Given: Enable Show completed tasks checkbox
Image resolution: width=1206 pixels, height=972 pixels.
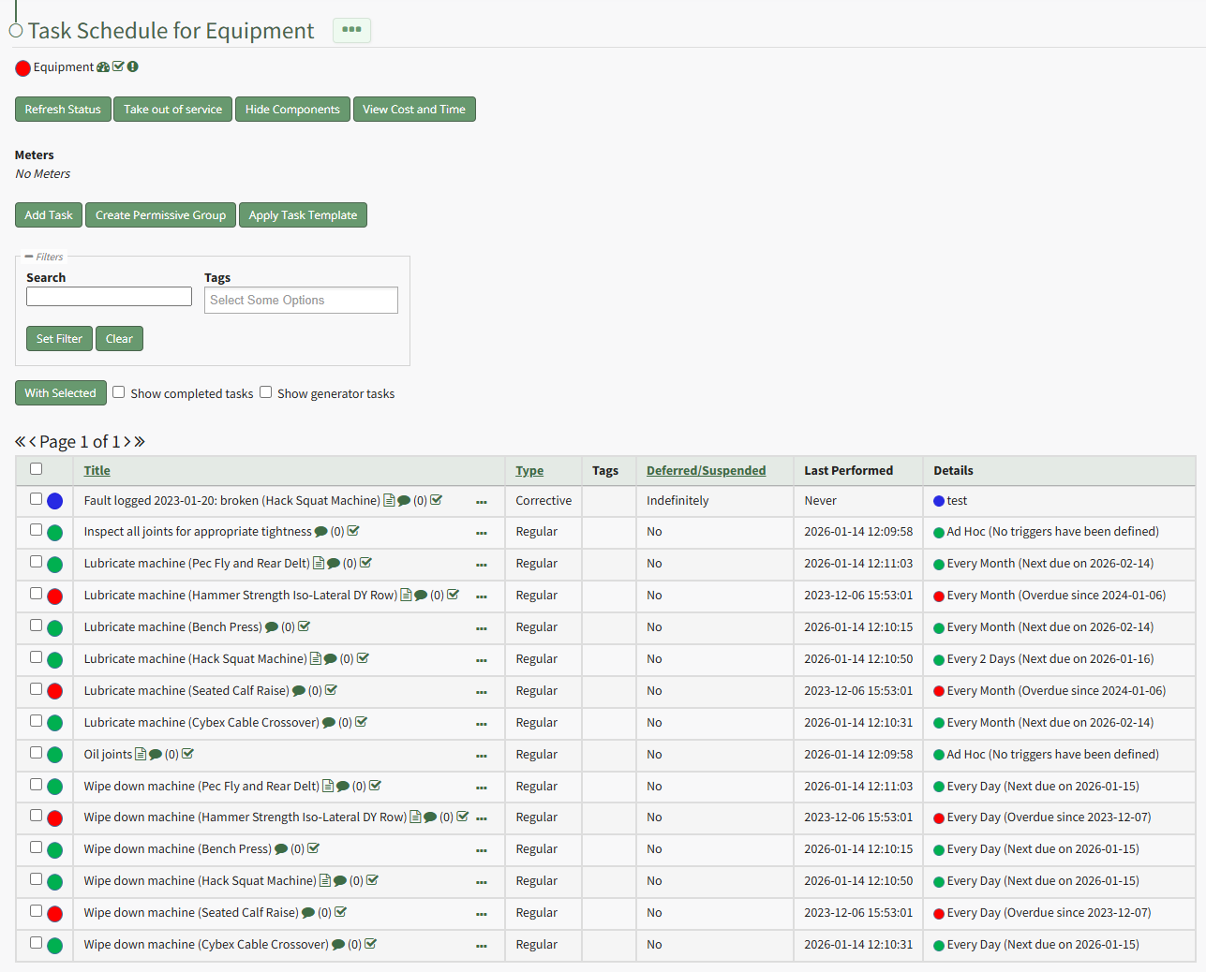Looking at the screenshot, I should pos(119,392).
